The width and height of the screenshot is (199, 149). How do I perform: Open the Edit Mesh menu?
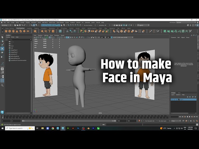(45, 22)
